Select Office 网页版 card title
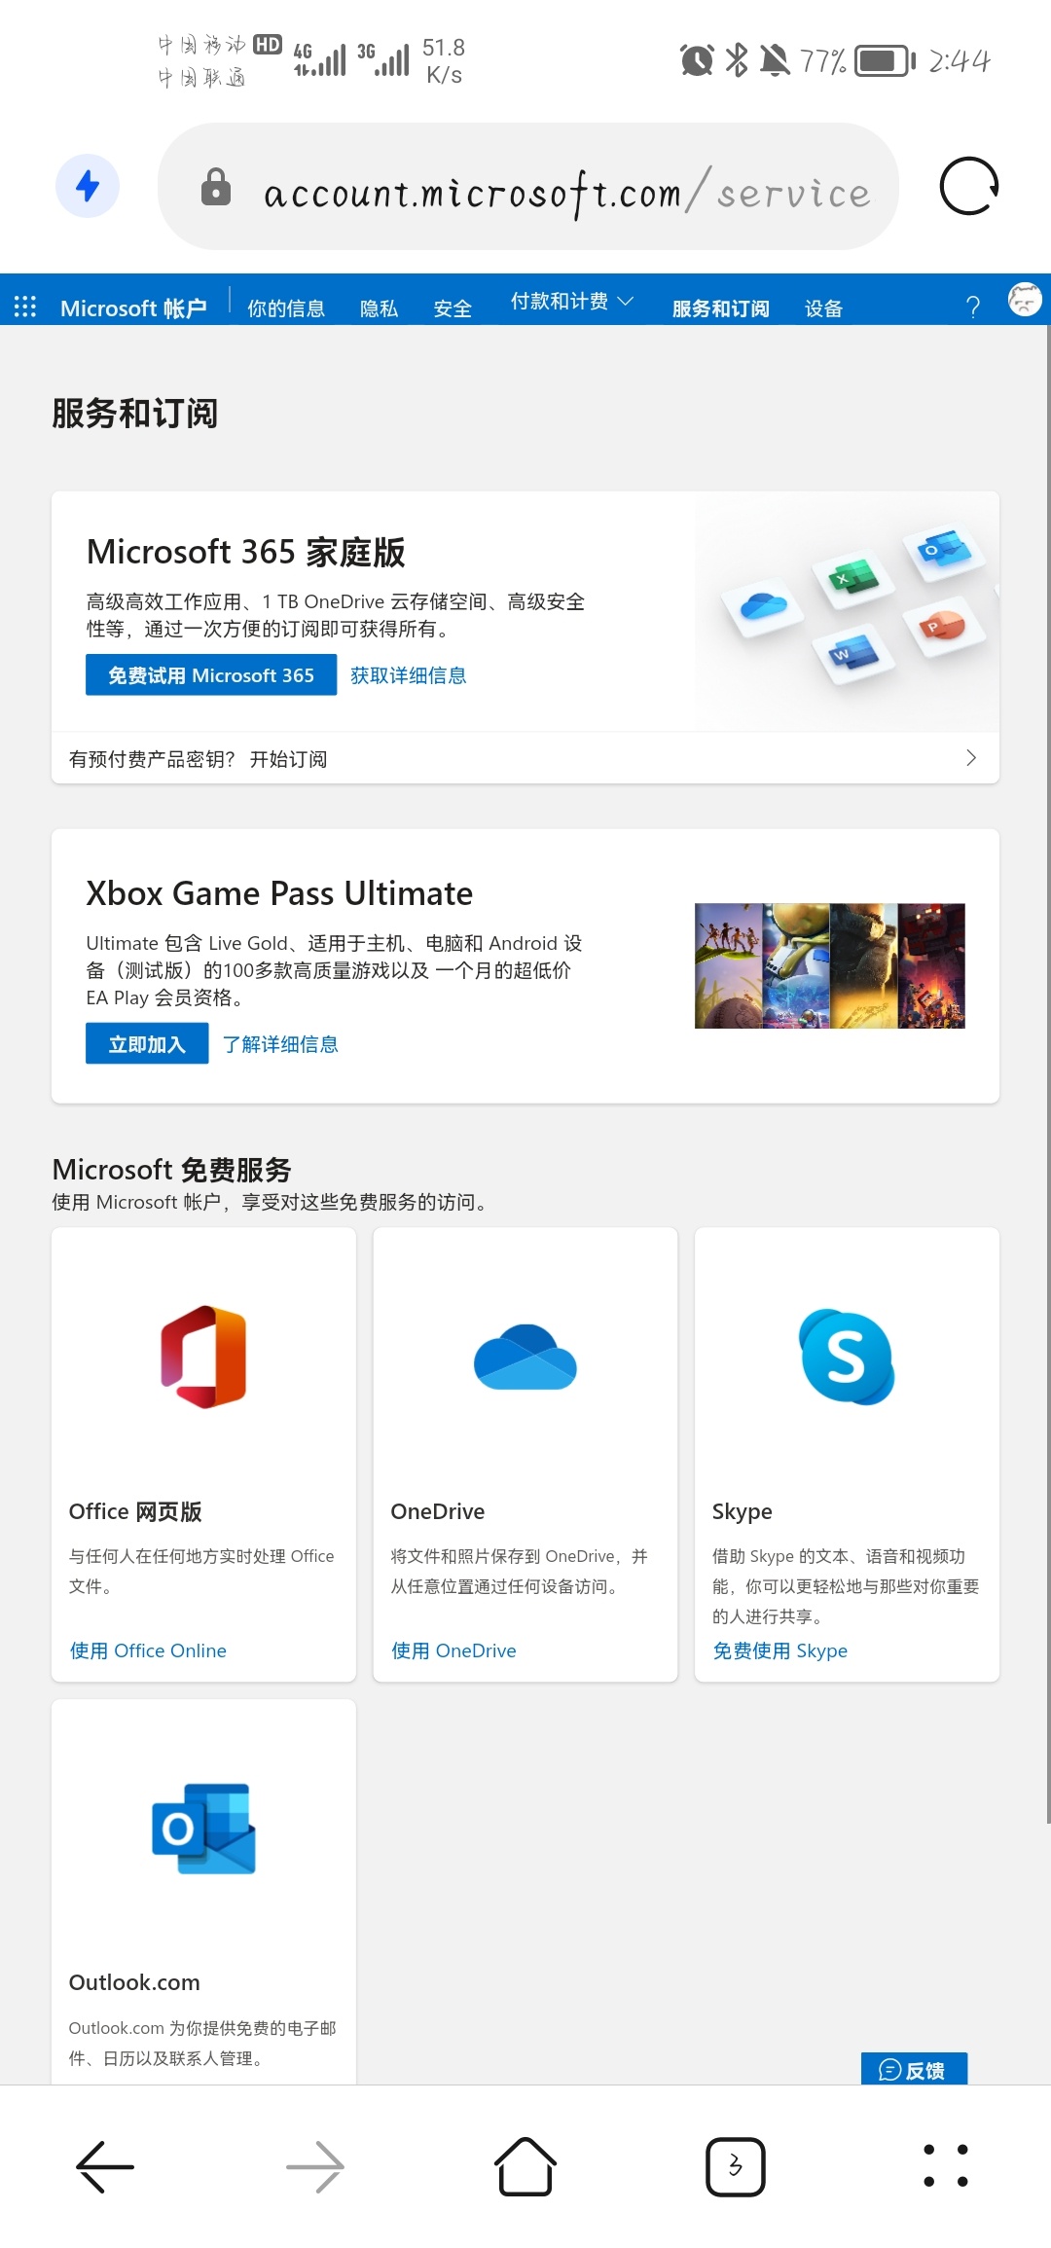 point(135,1511)
